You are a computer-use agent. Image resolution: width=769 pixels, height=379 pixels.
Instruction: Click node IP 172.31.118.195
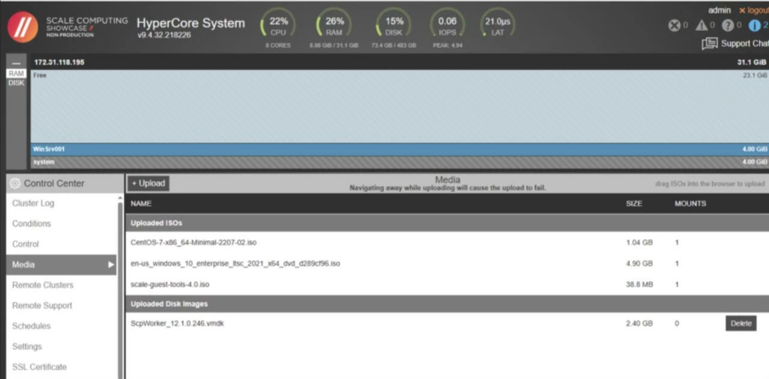[59, 62]
